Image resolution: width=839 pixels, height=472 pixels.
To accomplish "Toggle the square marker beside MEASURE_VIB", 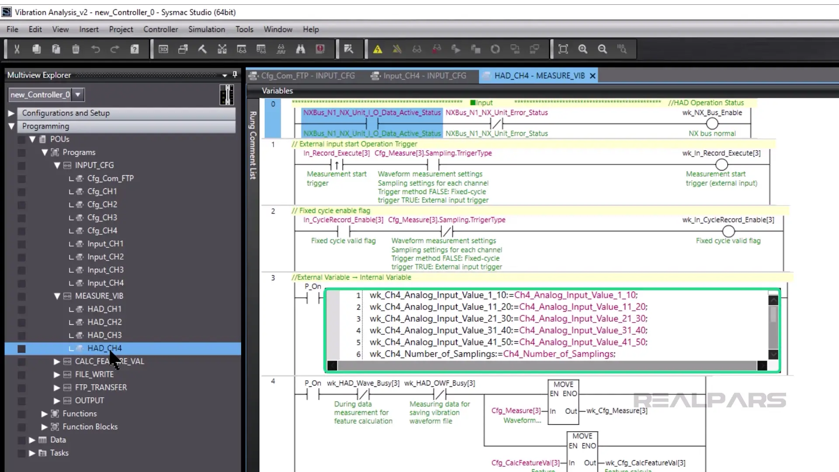I will pos(21,296).
